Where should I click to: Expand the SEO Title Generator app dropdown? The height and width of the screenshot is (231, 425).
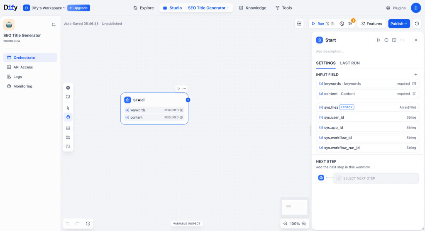208,8
